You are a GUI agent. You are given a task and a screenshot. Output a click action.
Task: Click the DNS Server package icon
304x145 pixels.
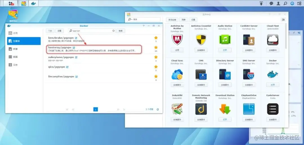[x=249, y=74]
